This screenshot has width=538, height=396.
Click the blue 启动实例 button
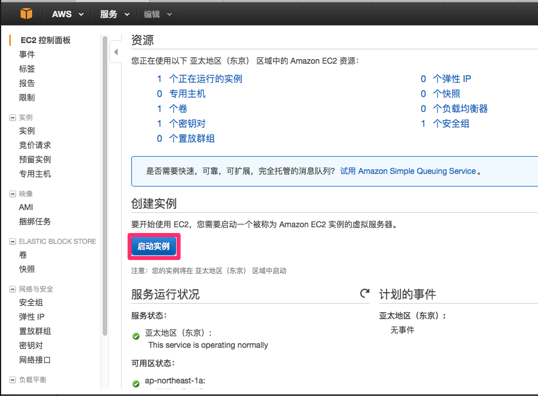(154, 246)
